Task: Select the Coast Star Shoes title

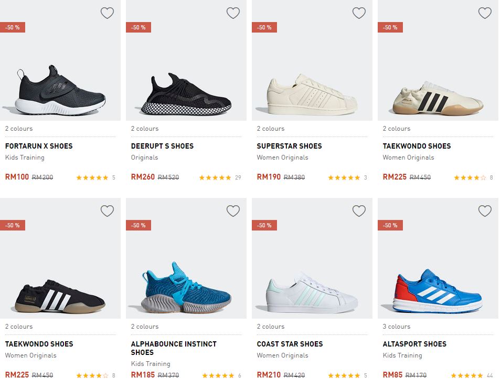Action: 290,344
